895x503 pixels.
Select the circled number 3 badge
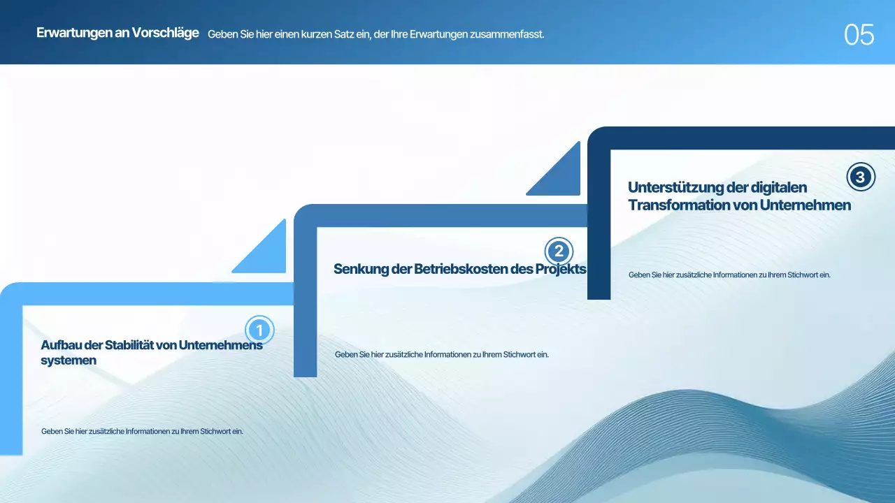click(860, 177)
